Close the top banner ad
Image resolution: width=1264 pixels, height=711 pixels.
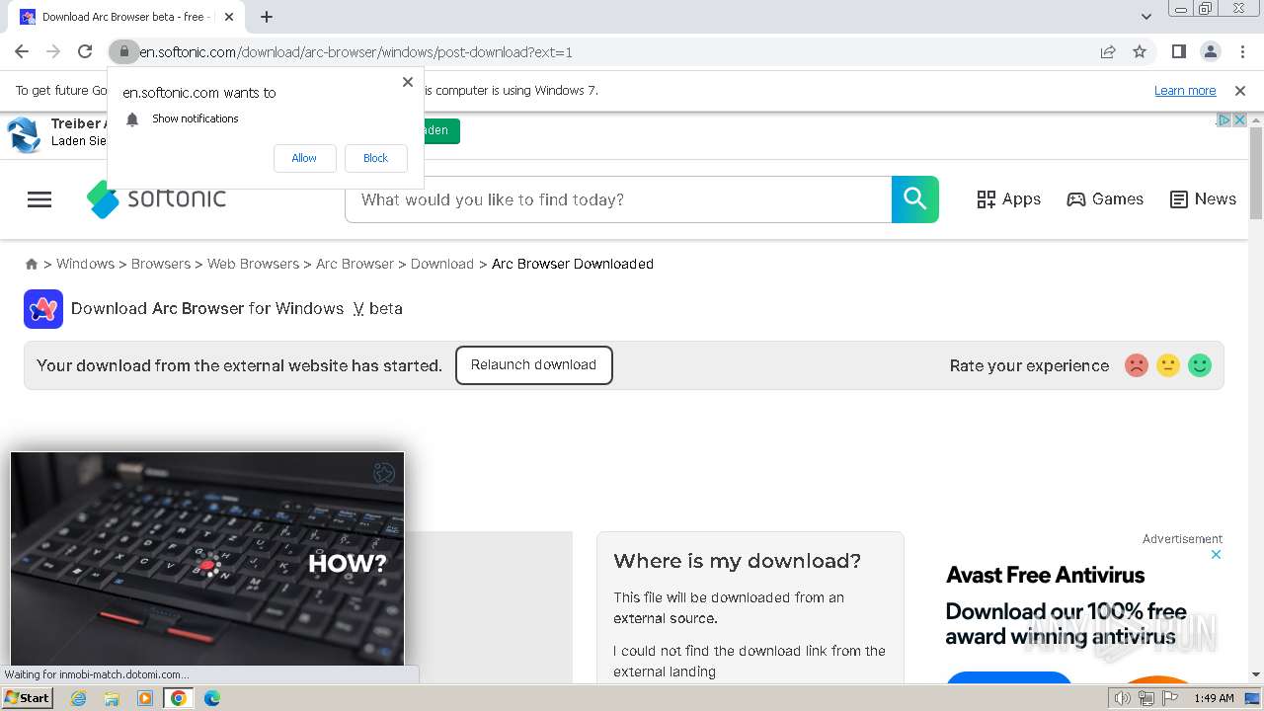(x=1239, y=119)
